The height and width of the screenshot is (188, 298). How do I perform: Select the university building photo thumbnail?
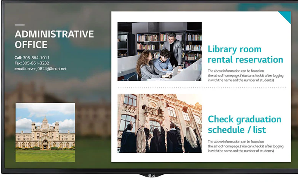click(45, 133)
